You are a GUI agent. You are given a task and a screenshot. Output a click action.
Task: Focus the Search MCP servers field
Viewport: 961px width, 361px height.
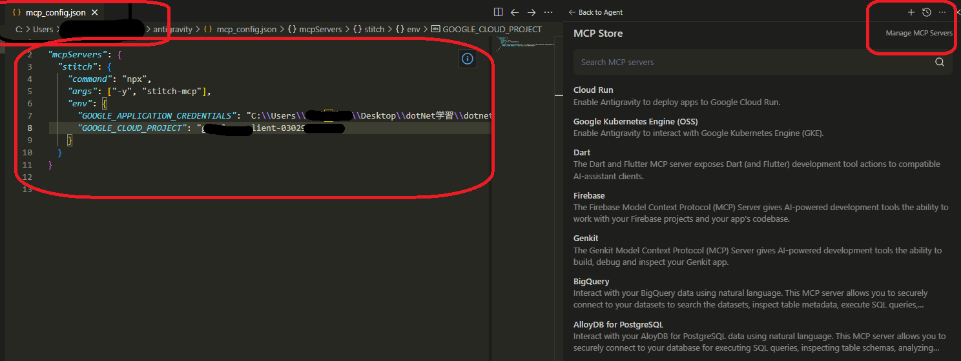tap(749, 63)
